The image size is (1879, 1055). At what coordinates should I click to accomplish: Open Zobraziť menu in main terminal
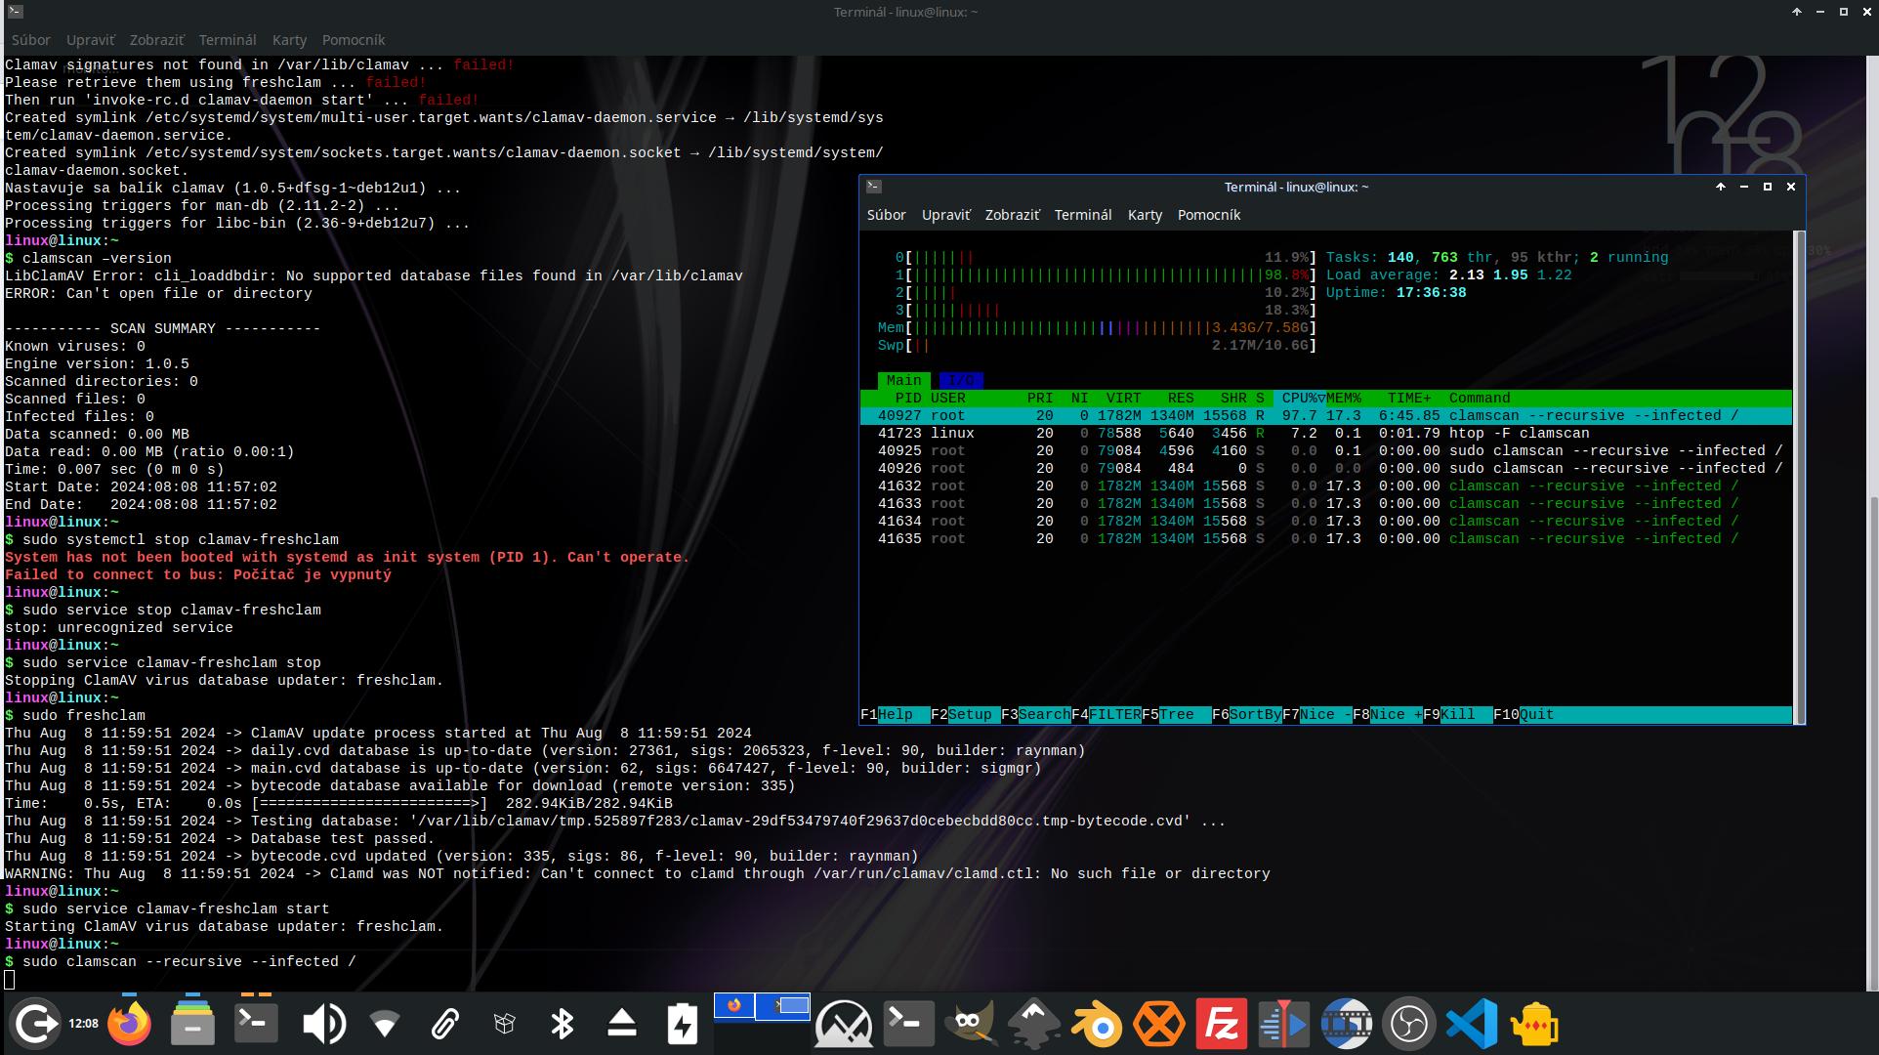[x=156, y=40]
